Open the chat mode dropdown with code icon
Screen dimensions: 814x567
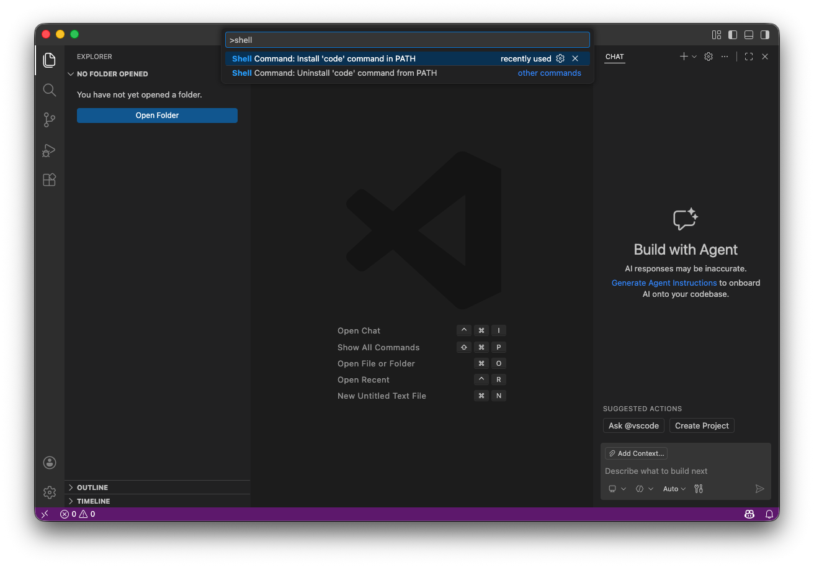[645, 489]
